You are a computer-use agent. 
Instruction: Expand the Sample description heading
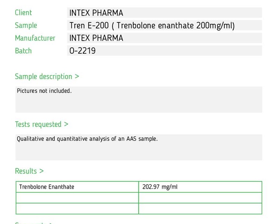click(x=47, y=76)
